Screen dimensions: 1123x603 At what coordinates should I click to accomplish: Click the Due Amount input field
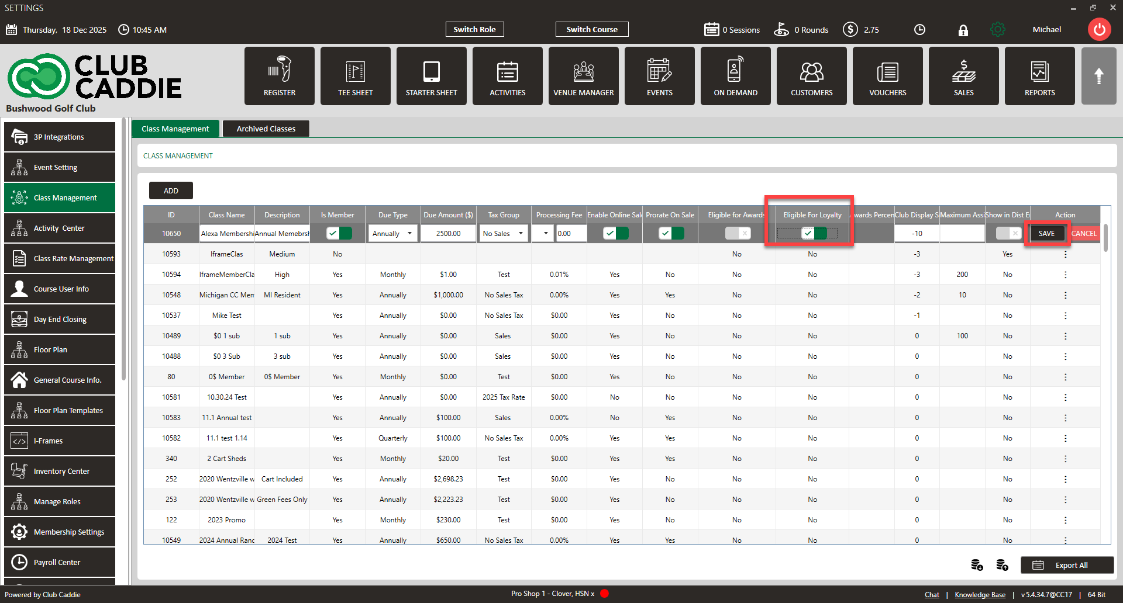coord(448,234)
